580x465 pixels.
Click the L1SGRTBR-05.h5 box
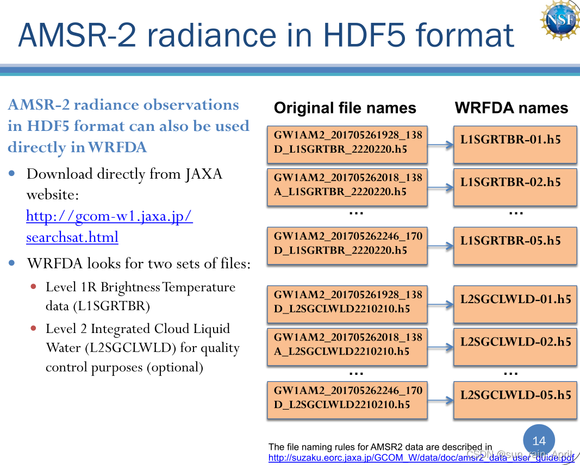(x=515, y=246)
